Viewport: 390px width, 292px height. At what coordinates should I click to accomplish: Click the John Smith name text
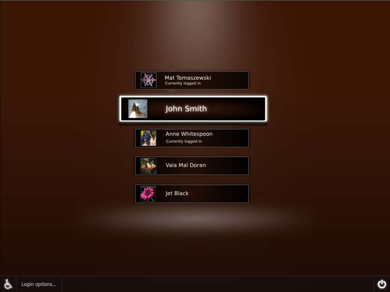coord(186,109)
